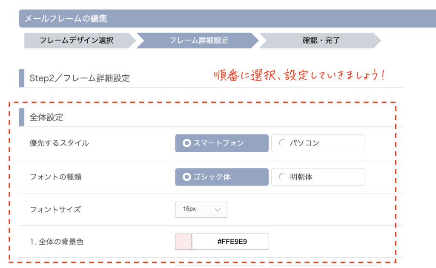Switch font type to 明朝体
This screenshot has width=436, height=268.
point(318,177)
